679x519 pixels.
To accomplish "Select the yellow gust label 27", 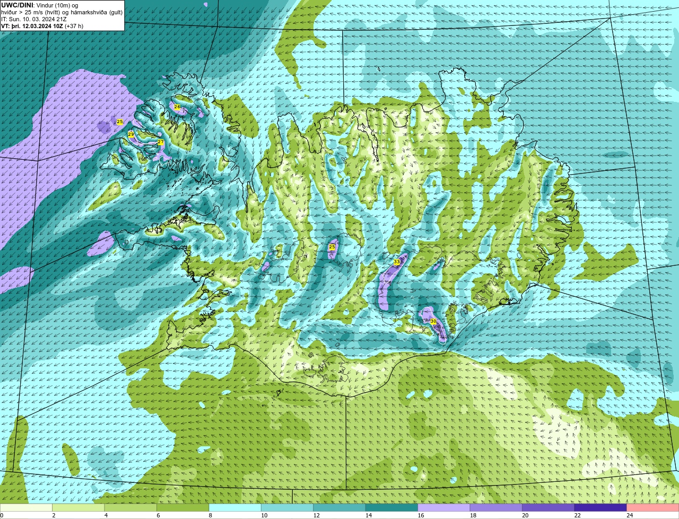I will click(161, 142).
